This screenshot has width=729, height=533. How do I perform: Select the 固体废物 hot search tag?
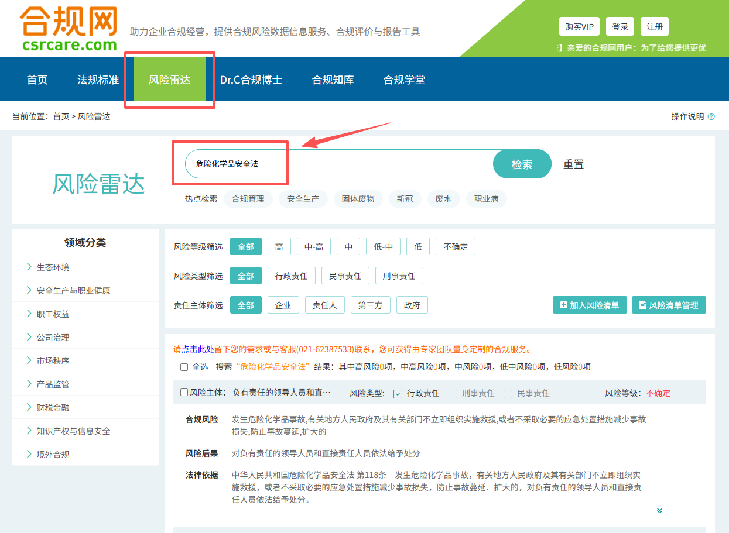[x=358, y=199]
